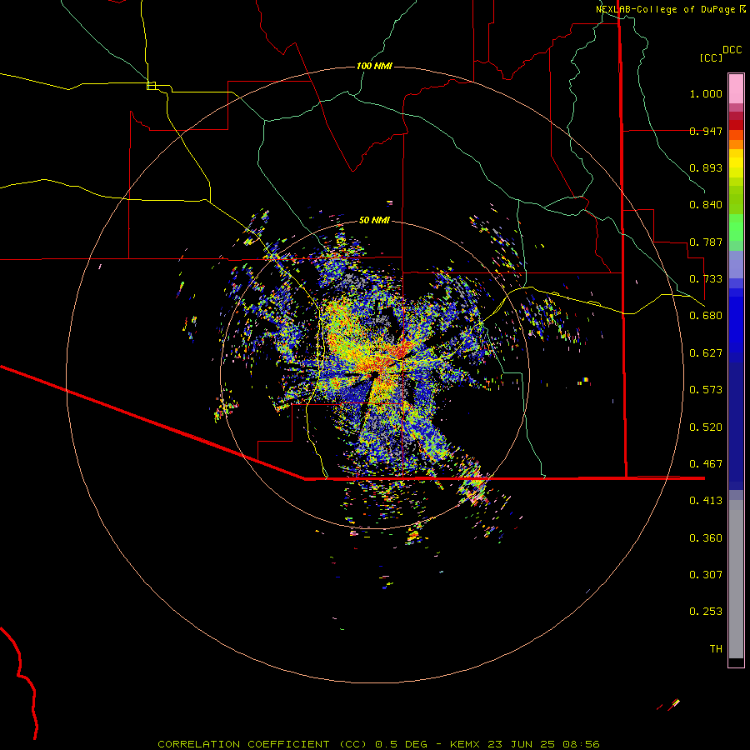Viewport: 750px width, 750px height.
Task: Click the 0.253 scale value
Action: [706, 612]
